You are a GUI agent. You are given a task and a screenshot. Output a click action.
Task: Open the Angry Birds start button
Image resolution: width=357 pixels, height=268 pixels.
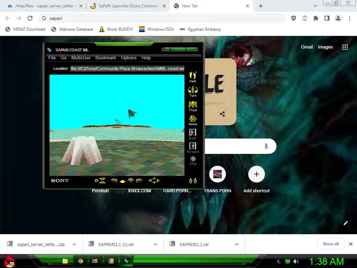[9, 261]
